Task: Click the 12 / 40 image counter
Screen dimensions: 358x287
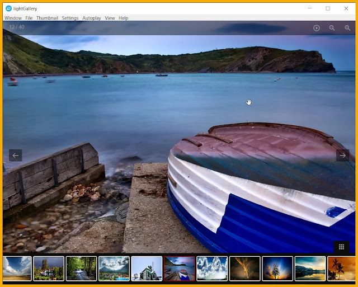Action: click(17, 27)
